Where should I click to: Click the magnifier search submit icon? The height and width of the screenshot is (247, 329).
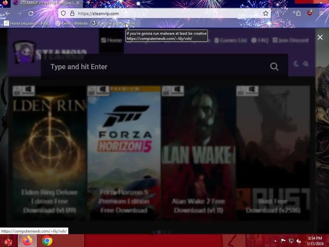[274, 67]
